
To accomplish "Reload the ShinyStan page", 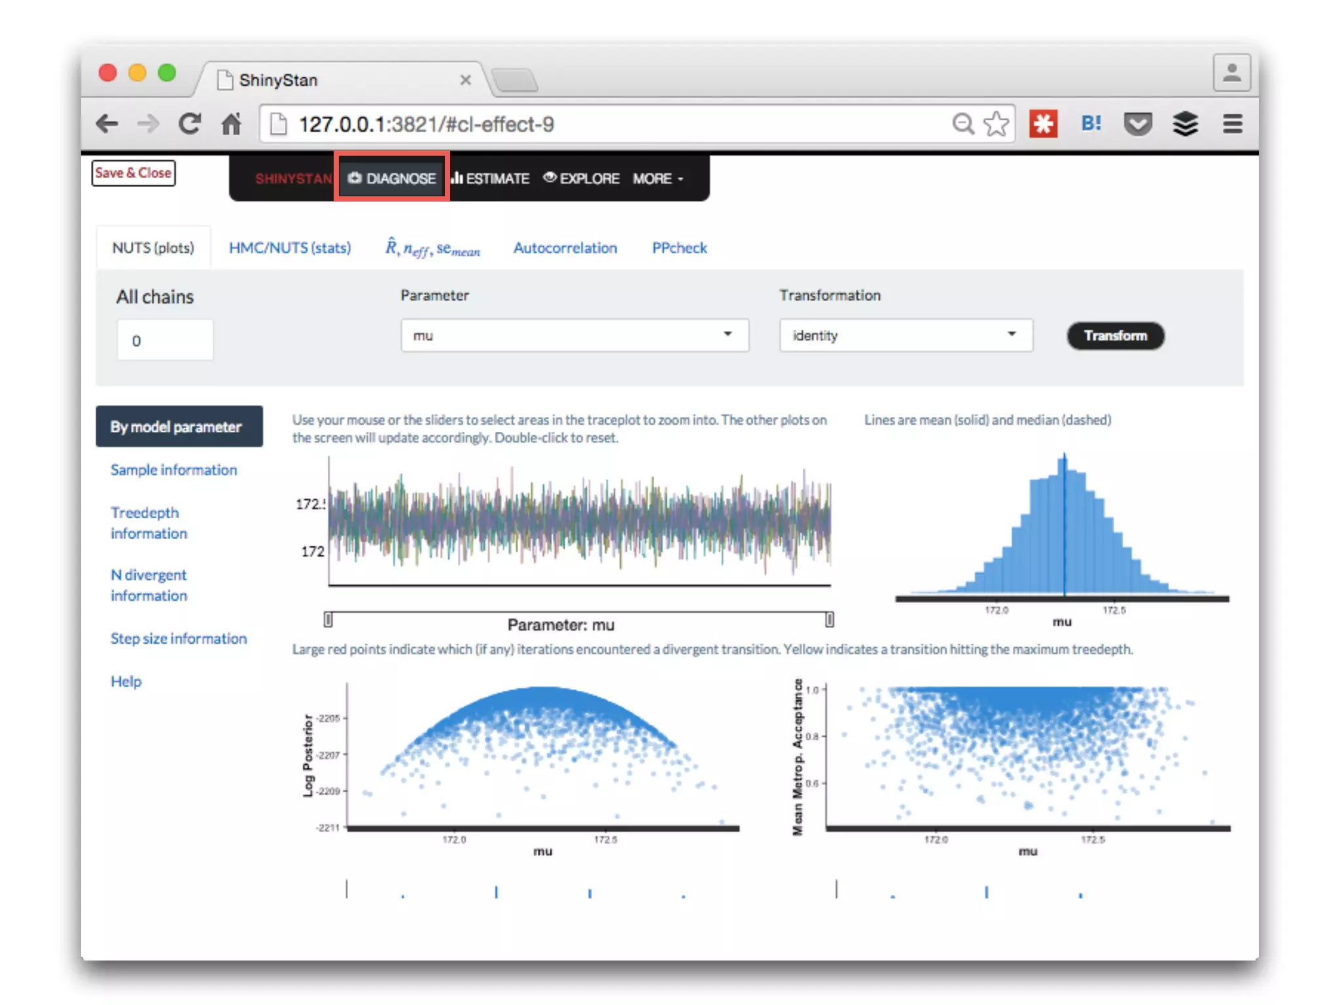I will (190, 124).
